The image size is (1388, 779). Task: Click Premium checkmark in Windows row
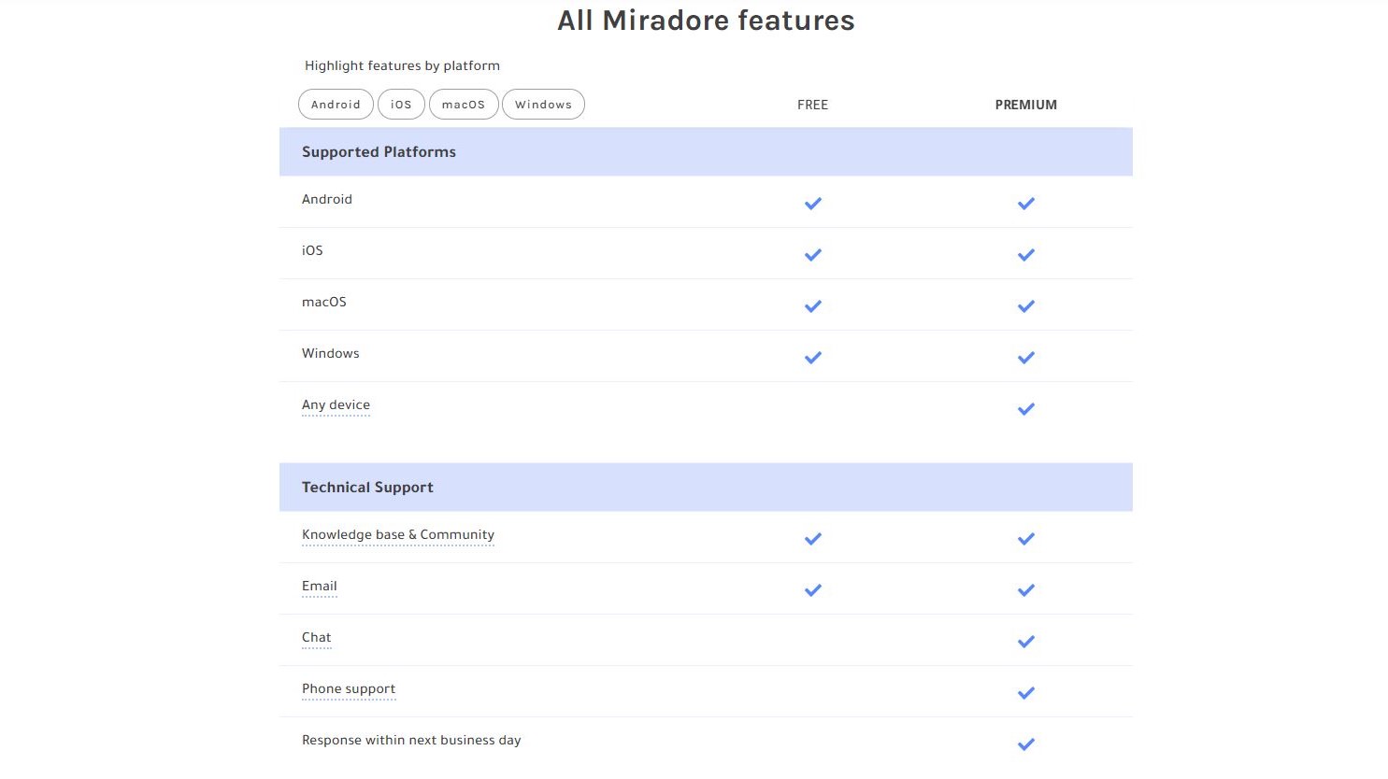(x=1026, y=357)
